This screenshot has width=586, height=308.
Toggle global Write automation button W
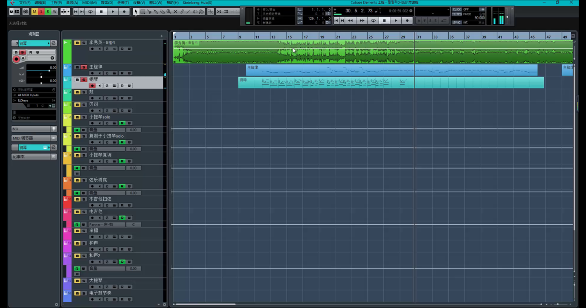tap(55, 12)
